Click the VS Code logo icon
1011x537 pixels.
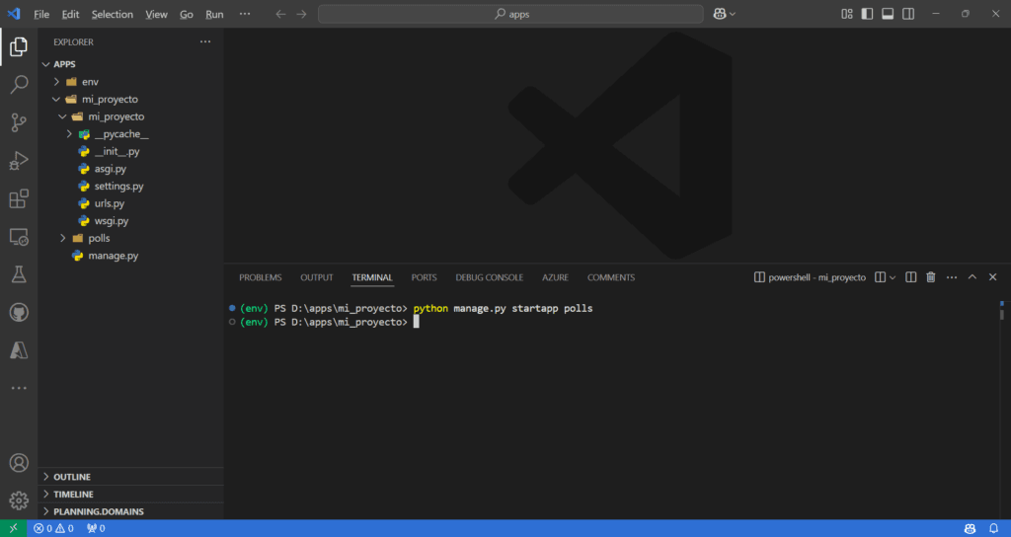14,14
